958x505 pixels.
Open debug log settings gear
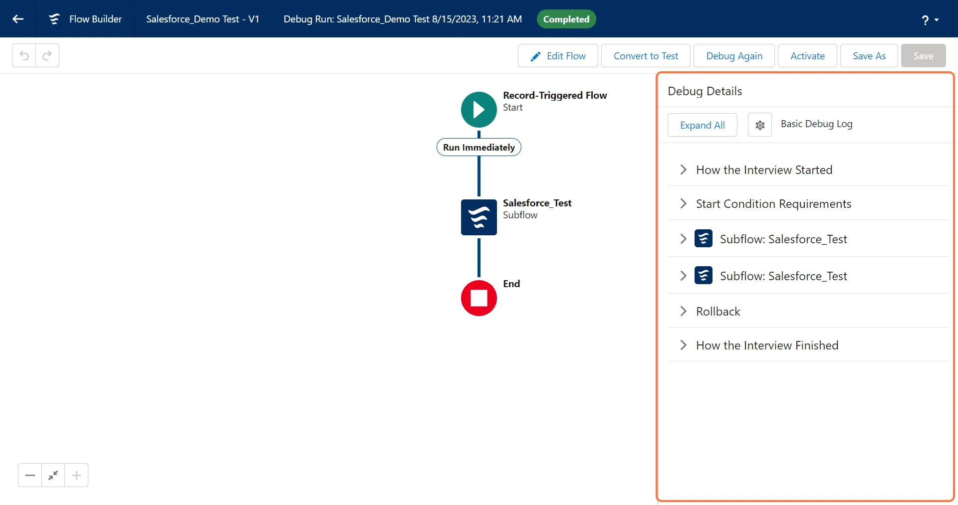(759, 125)
